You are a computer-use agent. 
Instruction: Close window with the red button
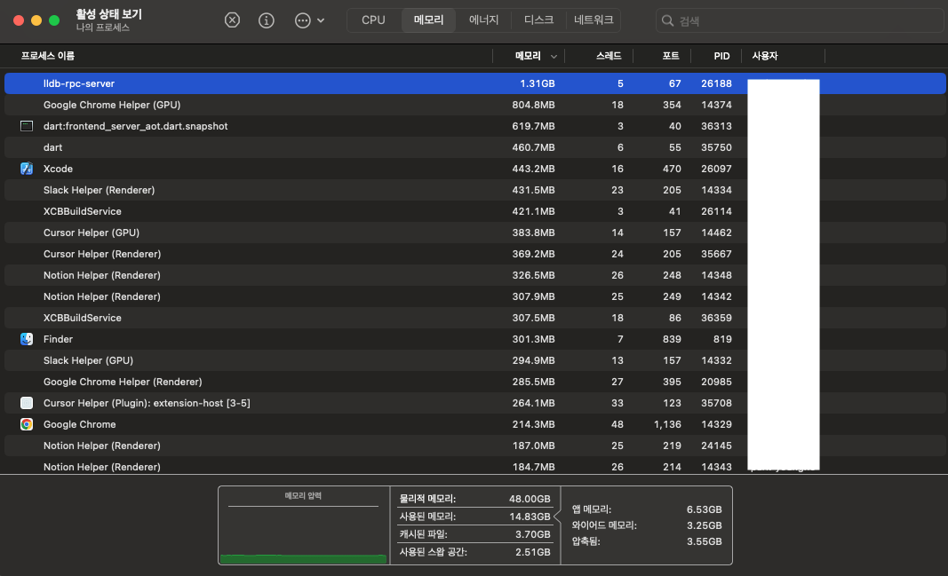click(x=19, y=20)
